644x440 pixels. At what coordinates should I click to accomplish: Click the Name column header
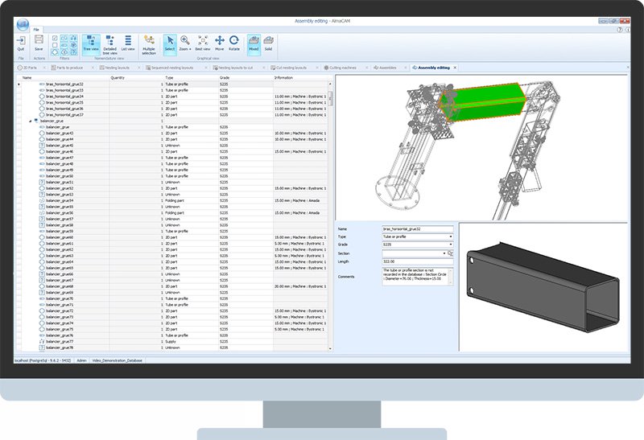(27, 78)
